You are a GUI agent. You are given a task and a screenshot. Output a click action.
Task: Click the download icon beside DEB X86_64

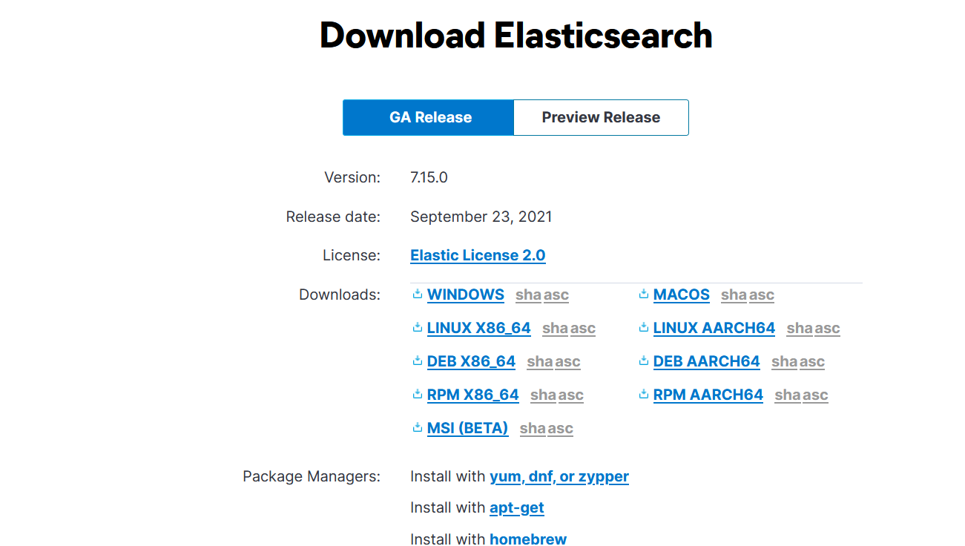(418, 361)
